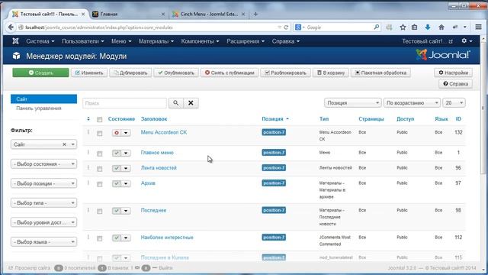Open the bookmarks list icon in browser toolbar

[414, 27]
